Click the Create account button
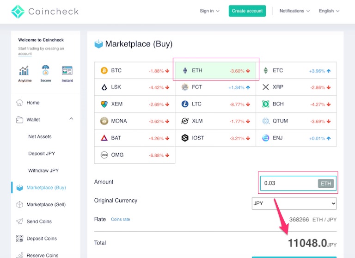 [x=247, y=11]
